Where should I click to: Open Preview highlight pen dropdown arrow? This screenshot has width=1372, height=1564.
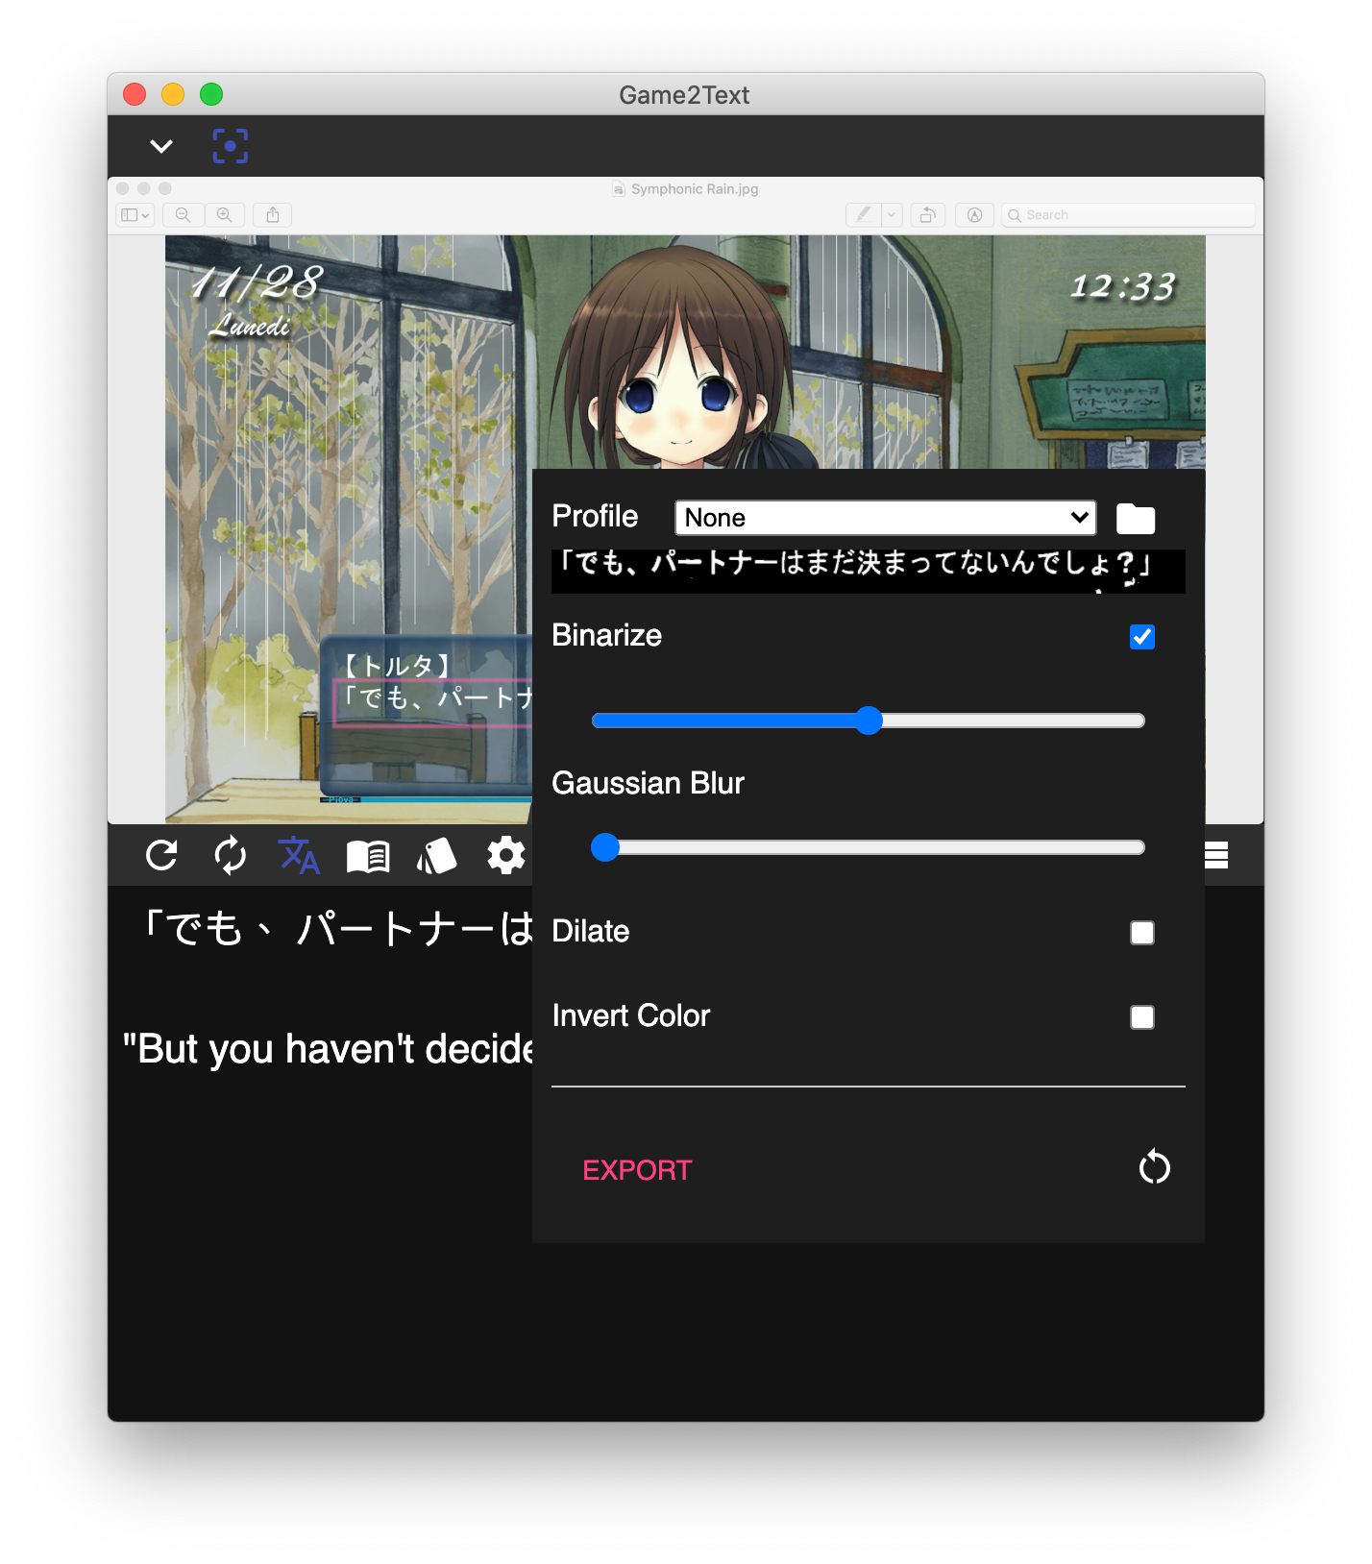(x=892, y=215)
